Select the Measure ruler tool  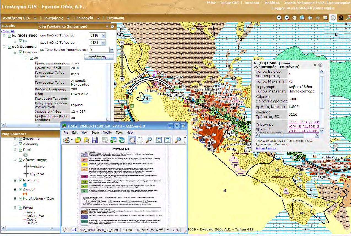tap(341, 18)
